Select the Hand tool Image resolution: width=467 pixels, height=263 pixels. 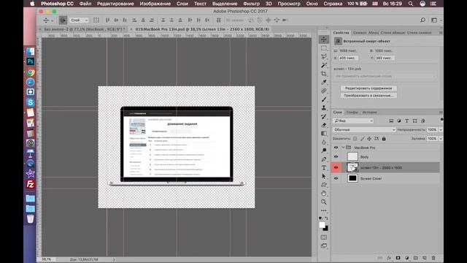324,194
